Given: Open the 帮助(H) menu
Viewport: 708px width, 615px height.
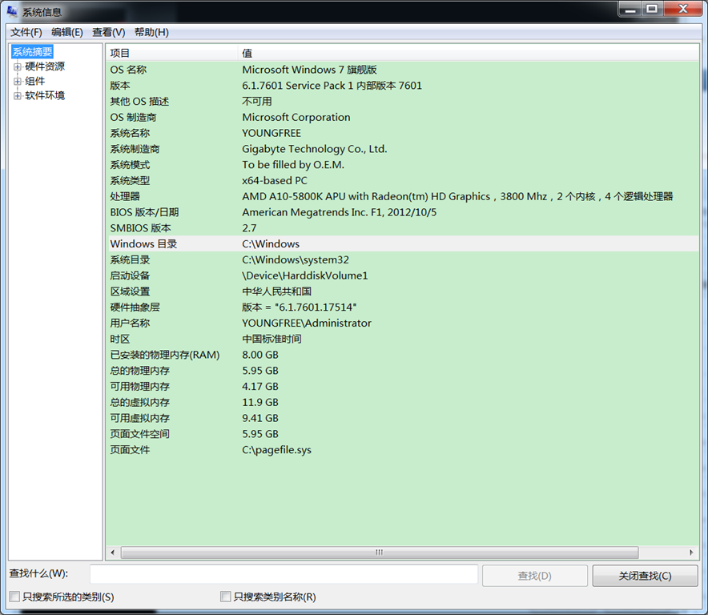Looking at the screenshot, I should pos(151,33).
